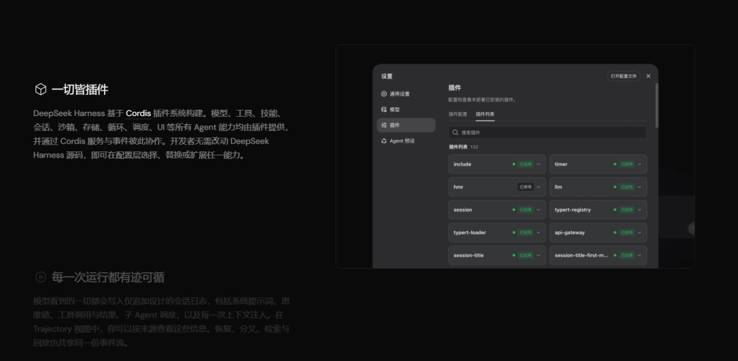Click the play icon beside 每一次运行都有迹可循
The height and width of the screenshot is (361, 738).
point(41,277)
